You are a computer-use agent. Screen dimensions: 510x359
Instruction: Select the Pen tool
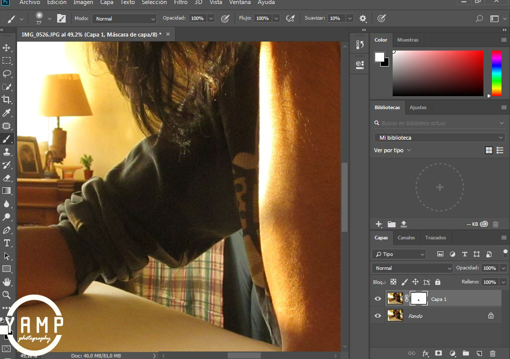(x=7, y=230)
